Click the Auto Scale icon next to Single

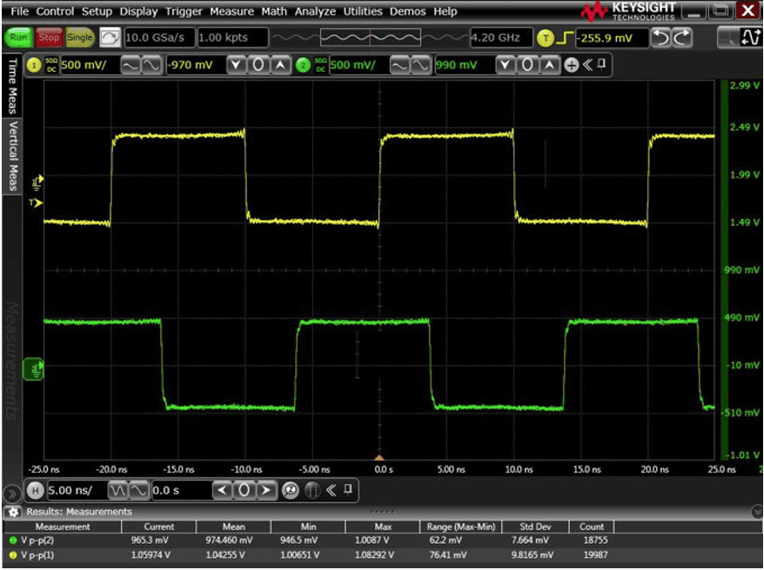(x=109, y=37)
